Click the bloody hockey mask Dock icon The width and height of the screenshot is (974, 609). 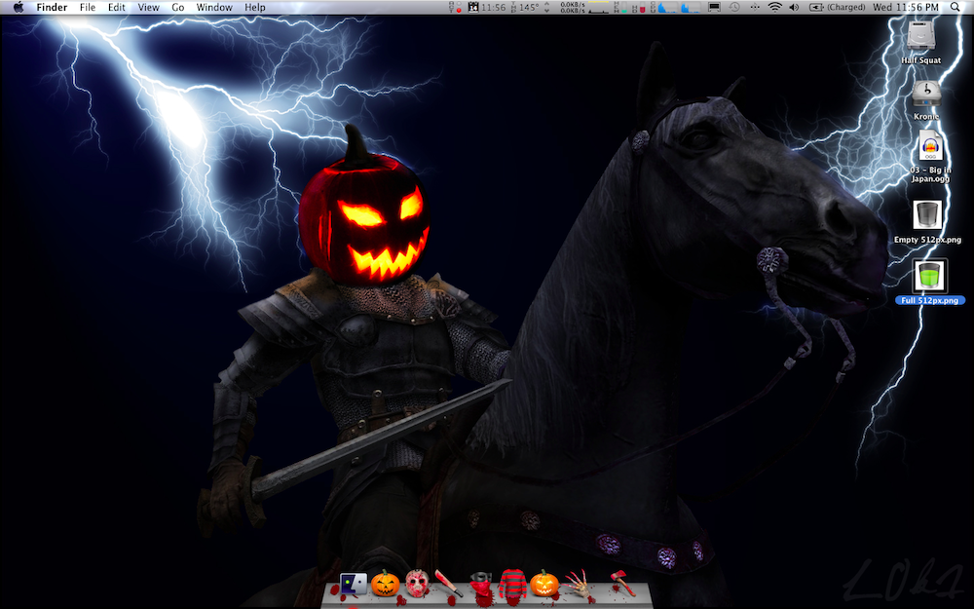click(x=418, y=584)
